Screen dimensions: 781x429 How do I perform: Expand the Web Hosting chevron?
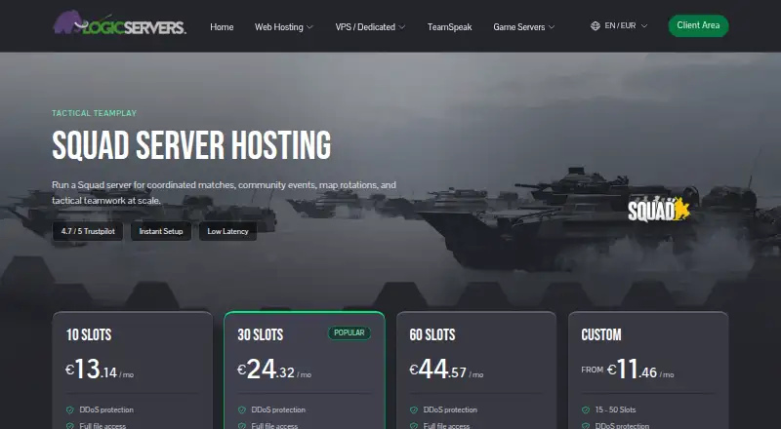point(309,27)
